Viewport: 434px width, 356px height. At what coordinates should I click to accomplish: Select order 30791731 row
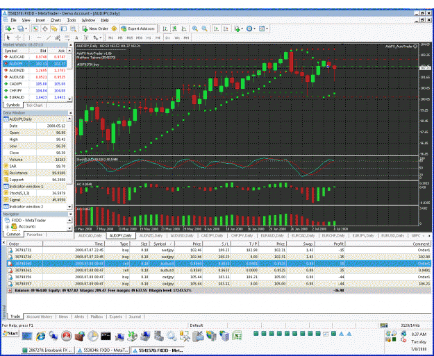point(219,250)
